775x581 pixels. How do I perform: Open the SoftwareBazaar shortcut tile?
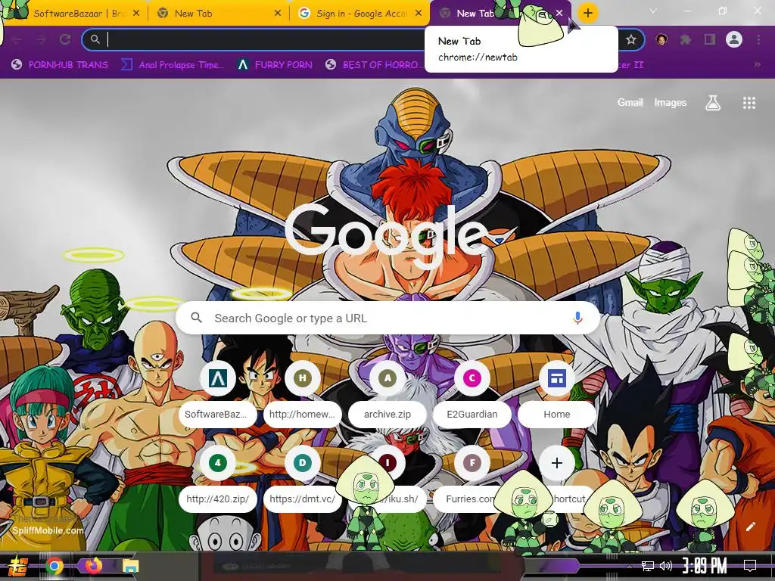(218, 395)
